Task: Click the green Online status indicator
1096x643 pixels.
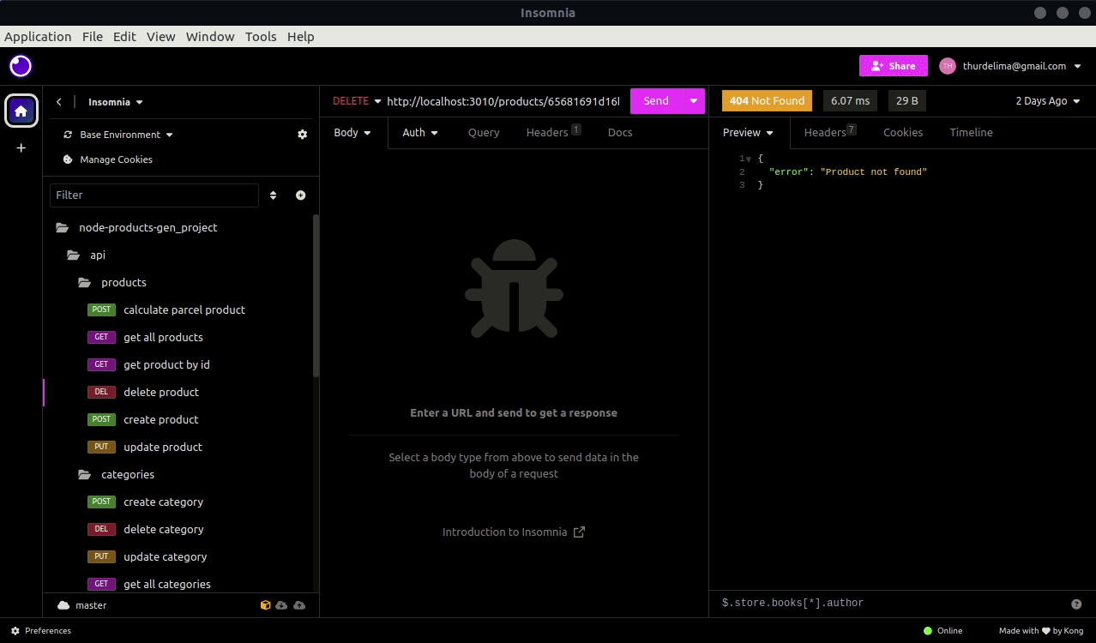Action: (x=928, y=631)
